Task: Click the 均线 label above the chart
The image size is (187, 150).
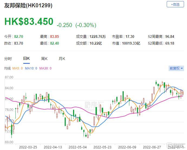Action: pos(8,68)
